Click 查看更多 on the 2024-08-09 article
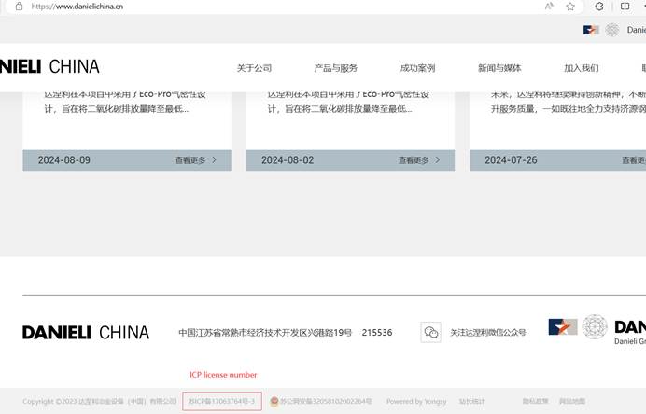 (195, 160)
